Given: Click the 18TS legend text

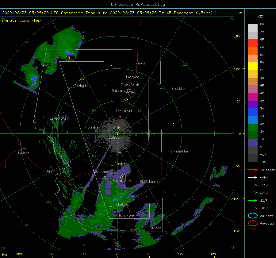Looking at the screenshot, I should click(264, 208).
